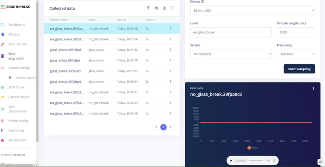Screen dimensions: 325x167
Task: Click the select multiple items checkbox icon
Action: (156, 8)
